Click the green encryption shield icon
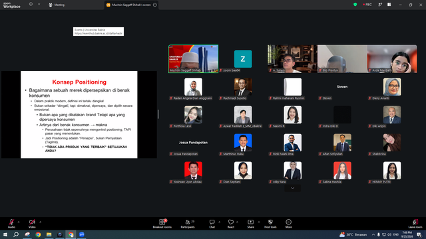Image resolution: width=426 pixels, height=239 pixels. pyautogui.click(x=355, y=5)
